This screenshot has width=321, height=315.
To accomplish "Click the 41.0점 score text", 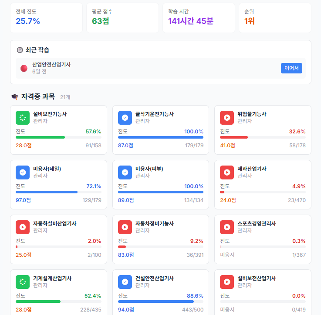I will (x=227, y=146).
